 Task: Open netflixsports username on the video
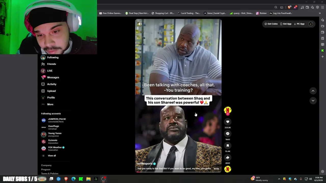(x=145, y=164)
